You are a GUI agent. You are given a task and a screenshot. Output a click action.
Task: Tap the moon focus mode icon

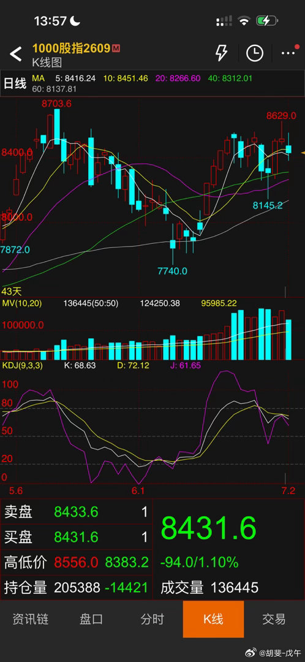pyautogui.click(x=75, y=20)
